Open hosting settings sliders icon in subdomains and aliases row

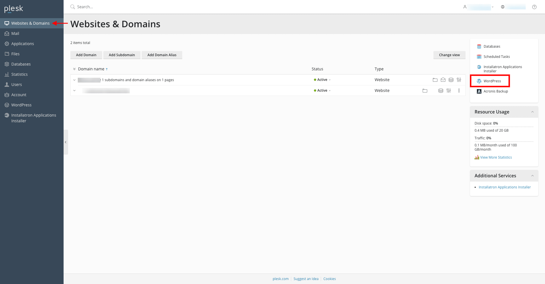(x=459, y=80)
